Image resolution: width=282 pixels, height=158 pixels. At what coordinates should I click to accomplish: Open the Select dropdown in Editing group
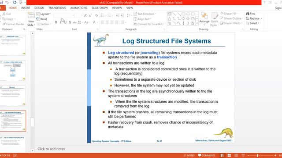coord(252,23)
